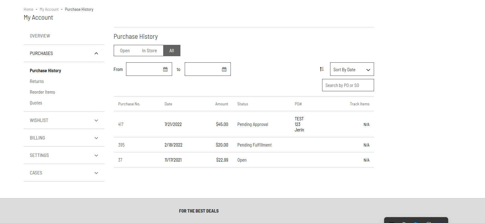Click the My Account breadcrumb link
The width and height of the screenshot is (485, 223).
click(49, 10)
